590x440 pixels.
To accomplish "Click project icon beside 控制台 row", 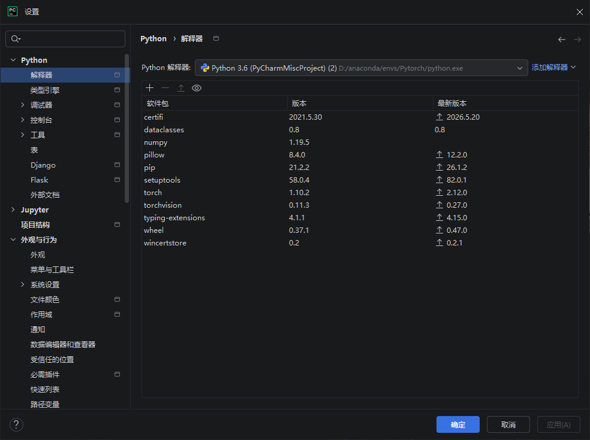I will (x=118, y=120).
